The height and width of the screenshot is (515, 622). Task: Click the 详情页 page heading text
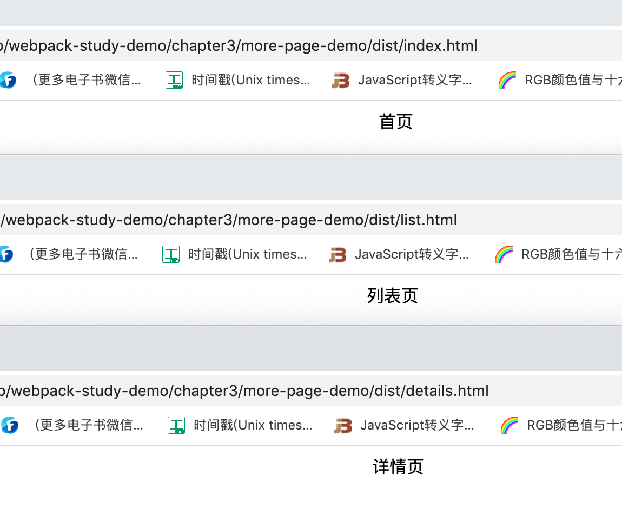(398, 467)
